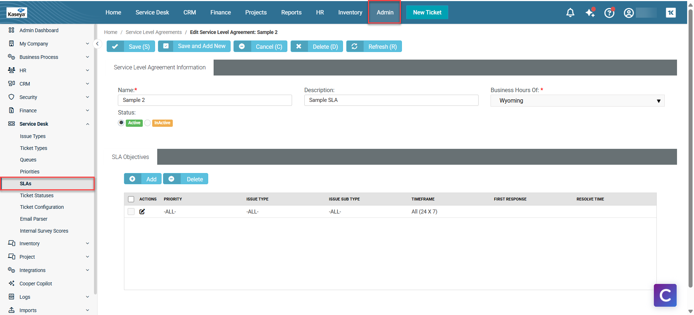Click the Admin Dashboard grid icon
Viewport: 694px width, 315px height.
(x=11, y=30)
